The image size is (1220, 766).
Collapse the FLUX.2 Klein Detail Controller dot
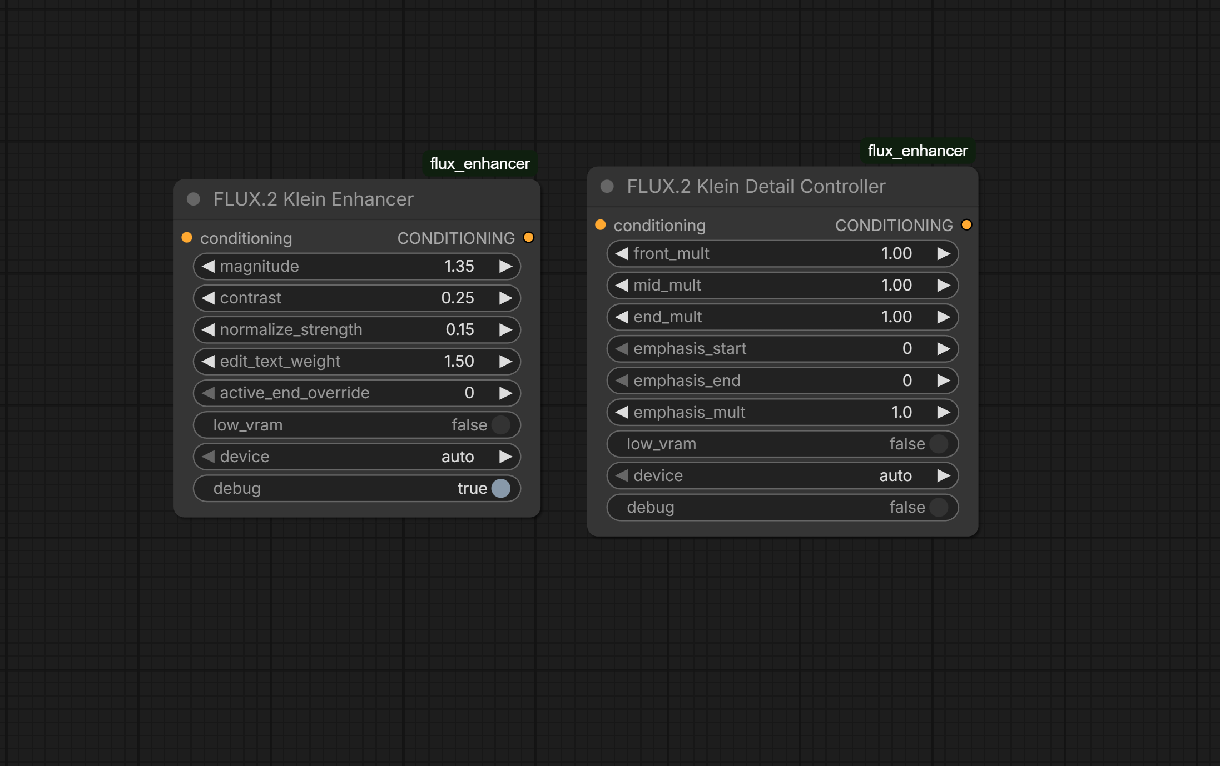(x=607, y=186)
